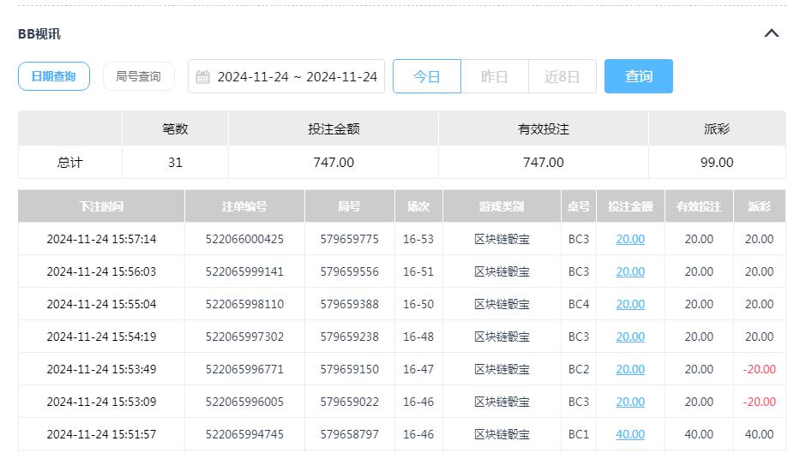Viewport: 812px width, 453px height.
Task: Click the calendar icon in date field
Action: tap(202, 77)
